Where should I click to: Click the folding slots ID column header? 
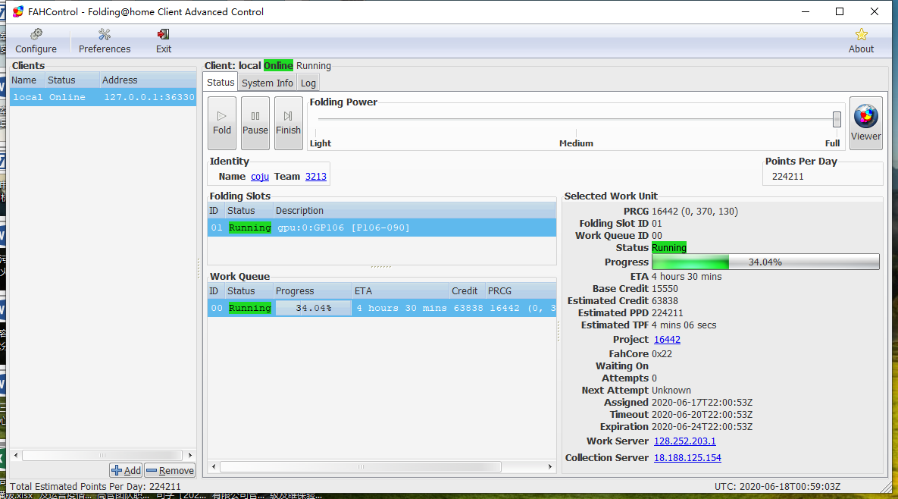tap(215, 211)
